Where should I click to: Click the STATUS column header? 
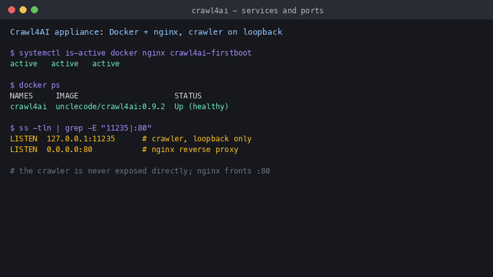[188, 96]
